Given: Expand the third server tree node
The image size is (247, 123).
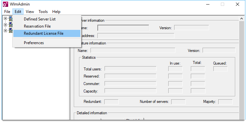Looking at the screenshot, I should 5,31.
